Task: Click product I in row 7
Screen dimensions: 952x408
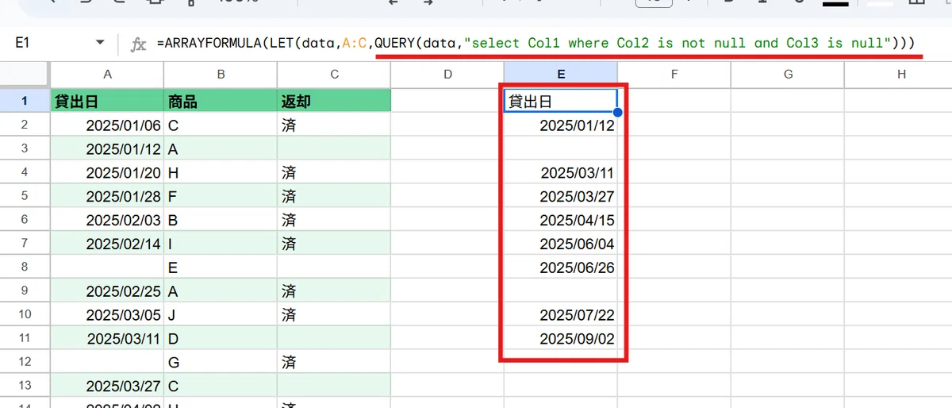Action: pyautogui.click(x=221, y=244)
